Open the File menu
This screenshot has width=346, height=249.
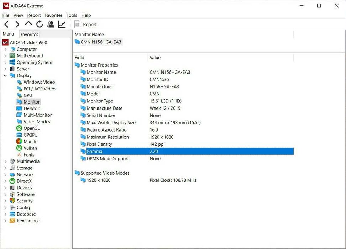6,15
